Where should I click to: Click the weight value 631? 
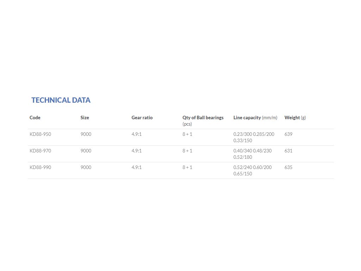point(288,151)
